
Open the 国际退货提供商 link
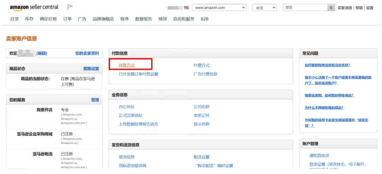click(132, 166)
